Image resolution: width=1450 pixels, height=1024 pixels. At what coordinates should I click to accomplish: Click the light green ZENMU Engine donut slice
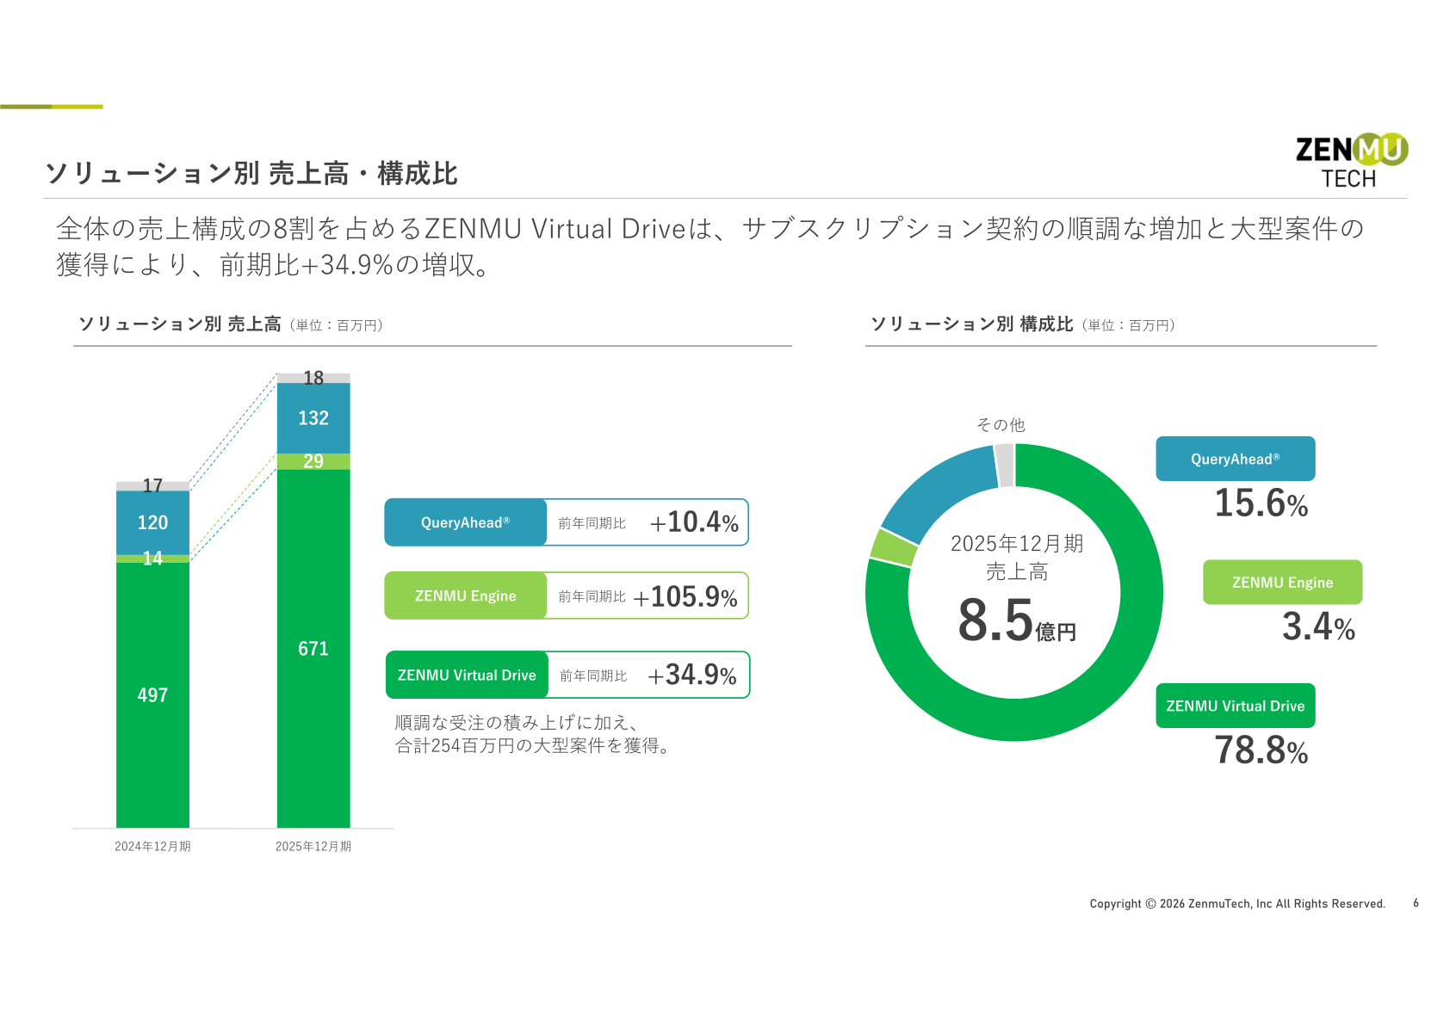point(894,548)
